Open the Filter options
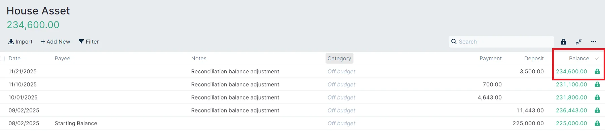This screenshot has width=605, height=138. pos(89,42)
